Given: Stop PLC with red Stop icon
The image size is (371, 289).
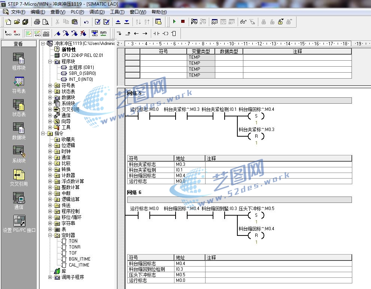Looking at the screenshot, I should coord(183,22).
